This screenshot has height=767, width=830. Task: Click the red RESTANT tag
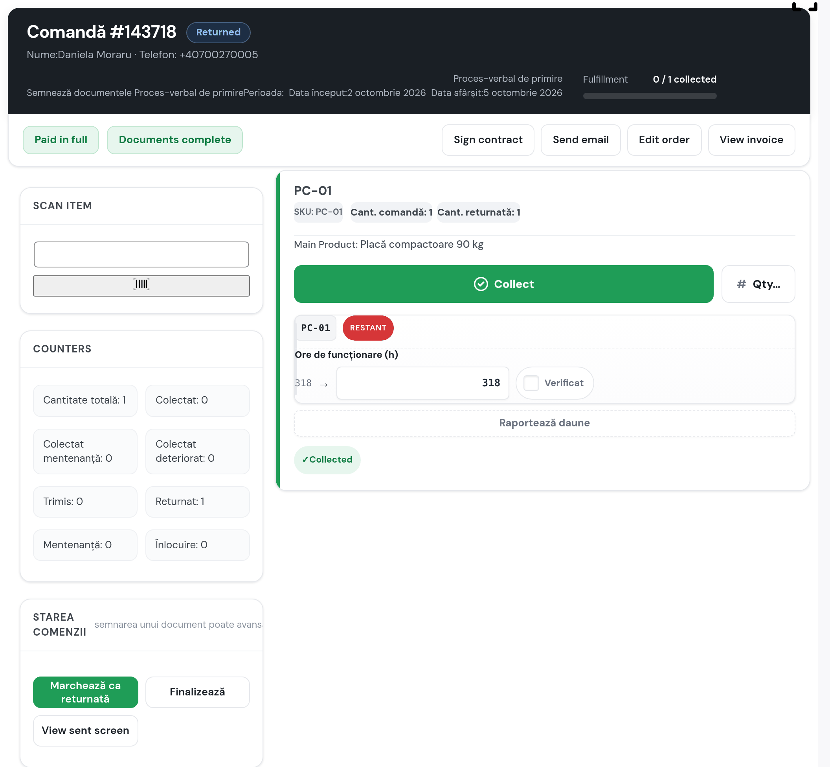[x=368, y=328]
